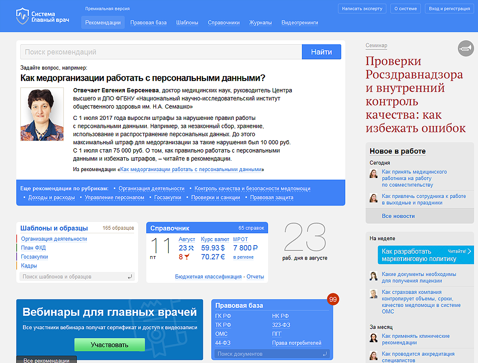Open the ГК РФ legal link

(223, 316)
